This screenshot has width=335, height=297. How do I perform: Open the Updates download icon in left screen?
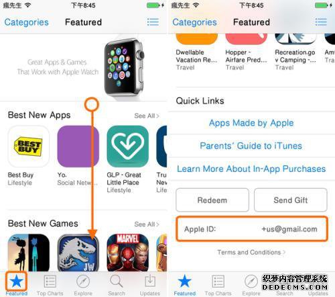click(150, 284)
